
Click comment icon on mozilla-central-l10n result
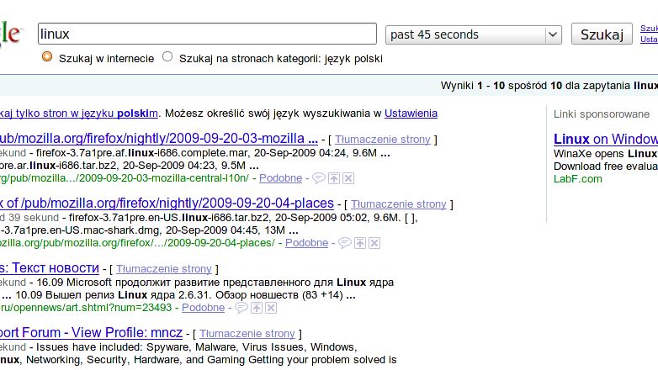click(x=319, y=178)
